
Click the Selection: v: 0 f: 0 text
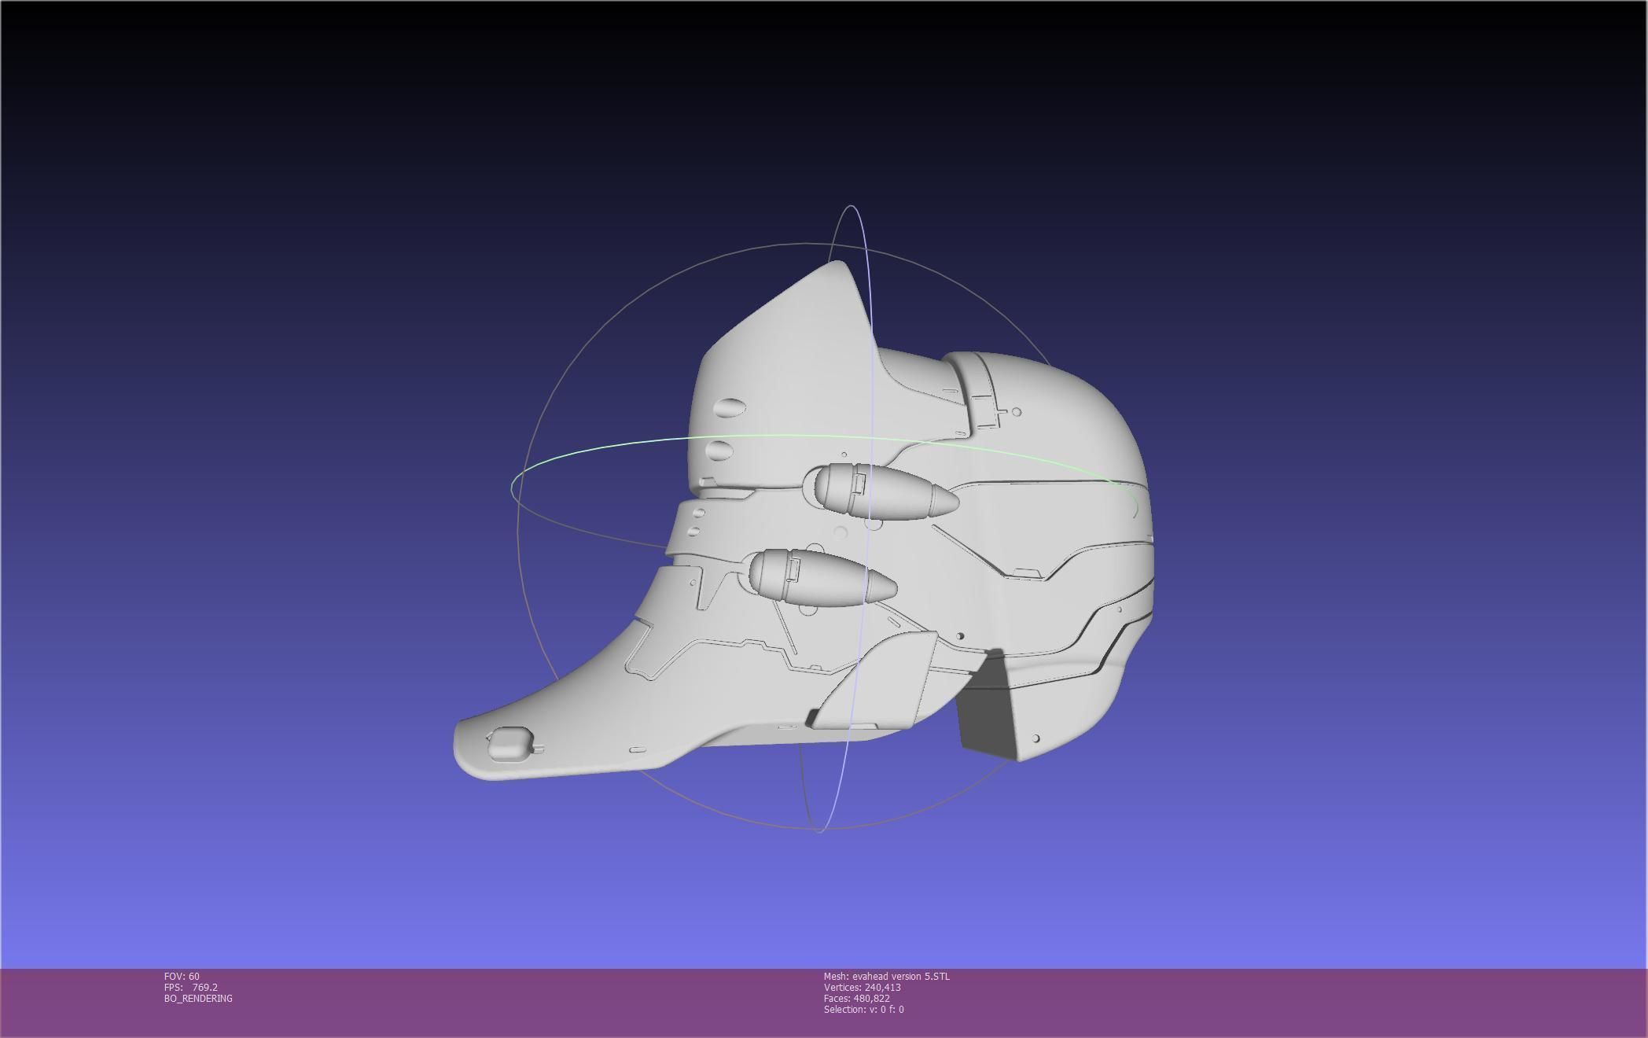[863, 1009]
